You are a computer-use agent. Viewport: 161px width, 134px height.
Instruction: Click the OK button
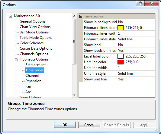[65, 125]
